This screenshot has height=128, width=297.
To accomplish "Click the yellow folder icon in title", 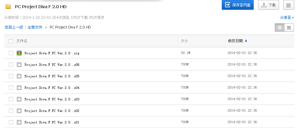I will click(9, 6).
